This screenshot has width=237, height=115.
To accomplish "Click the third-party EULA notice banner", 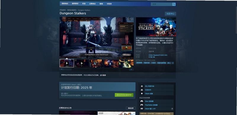I will (x=156, y=114).
